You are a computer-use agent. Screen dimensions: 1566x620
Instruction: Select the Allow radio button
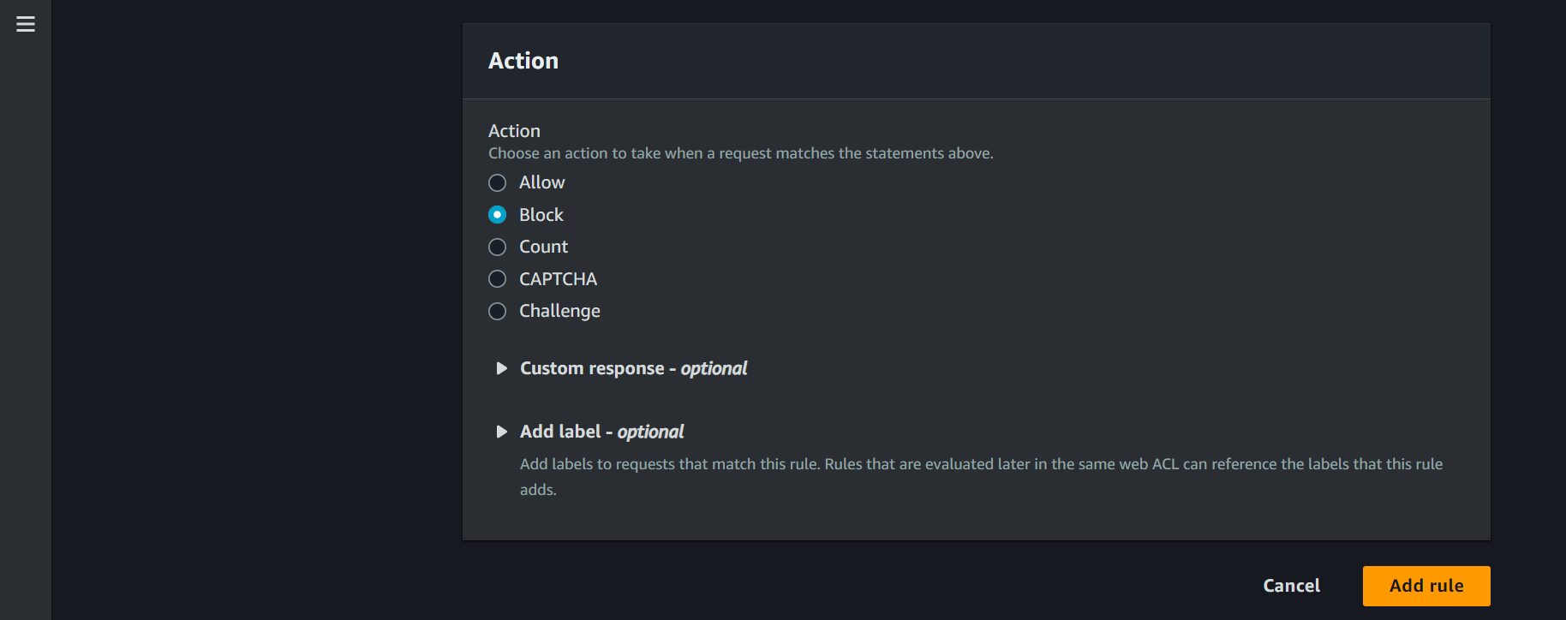tap(497, 182)
